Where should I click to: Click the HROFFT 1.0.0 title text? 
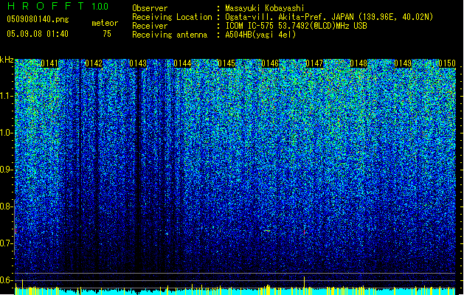click(x=58, y=6)
